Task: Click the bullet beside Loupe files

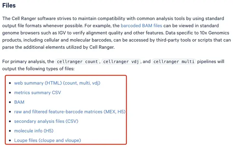Action: tap(9, 141)
